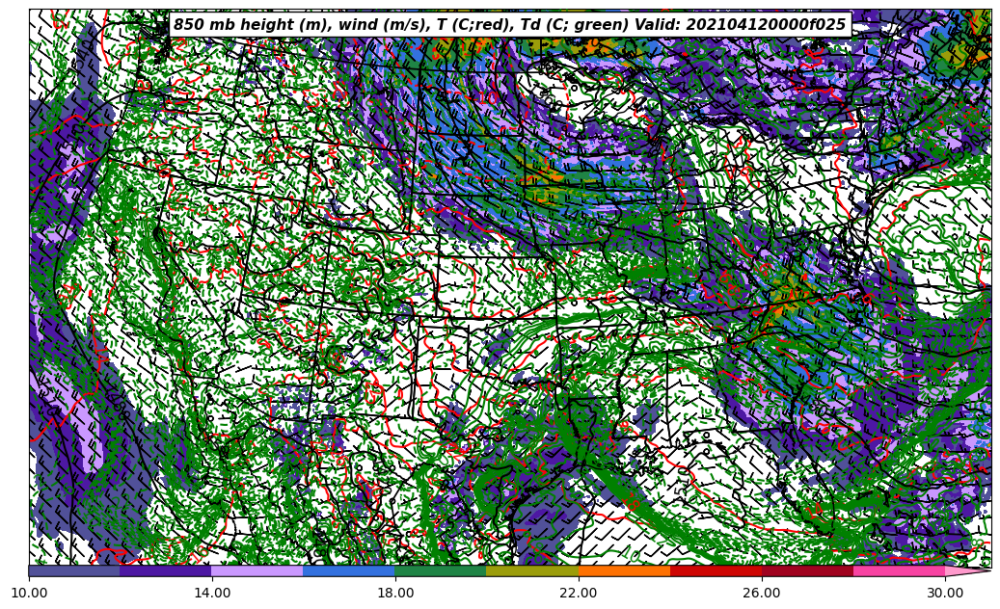Click the 26.00 colorbar tick label

762,594
